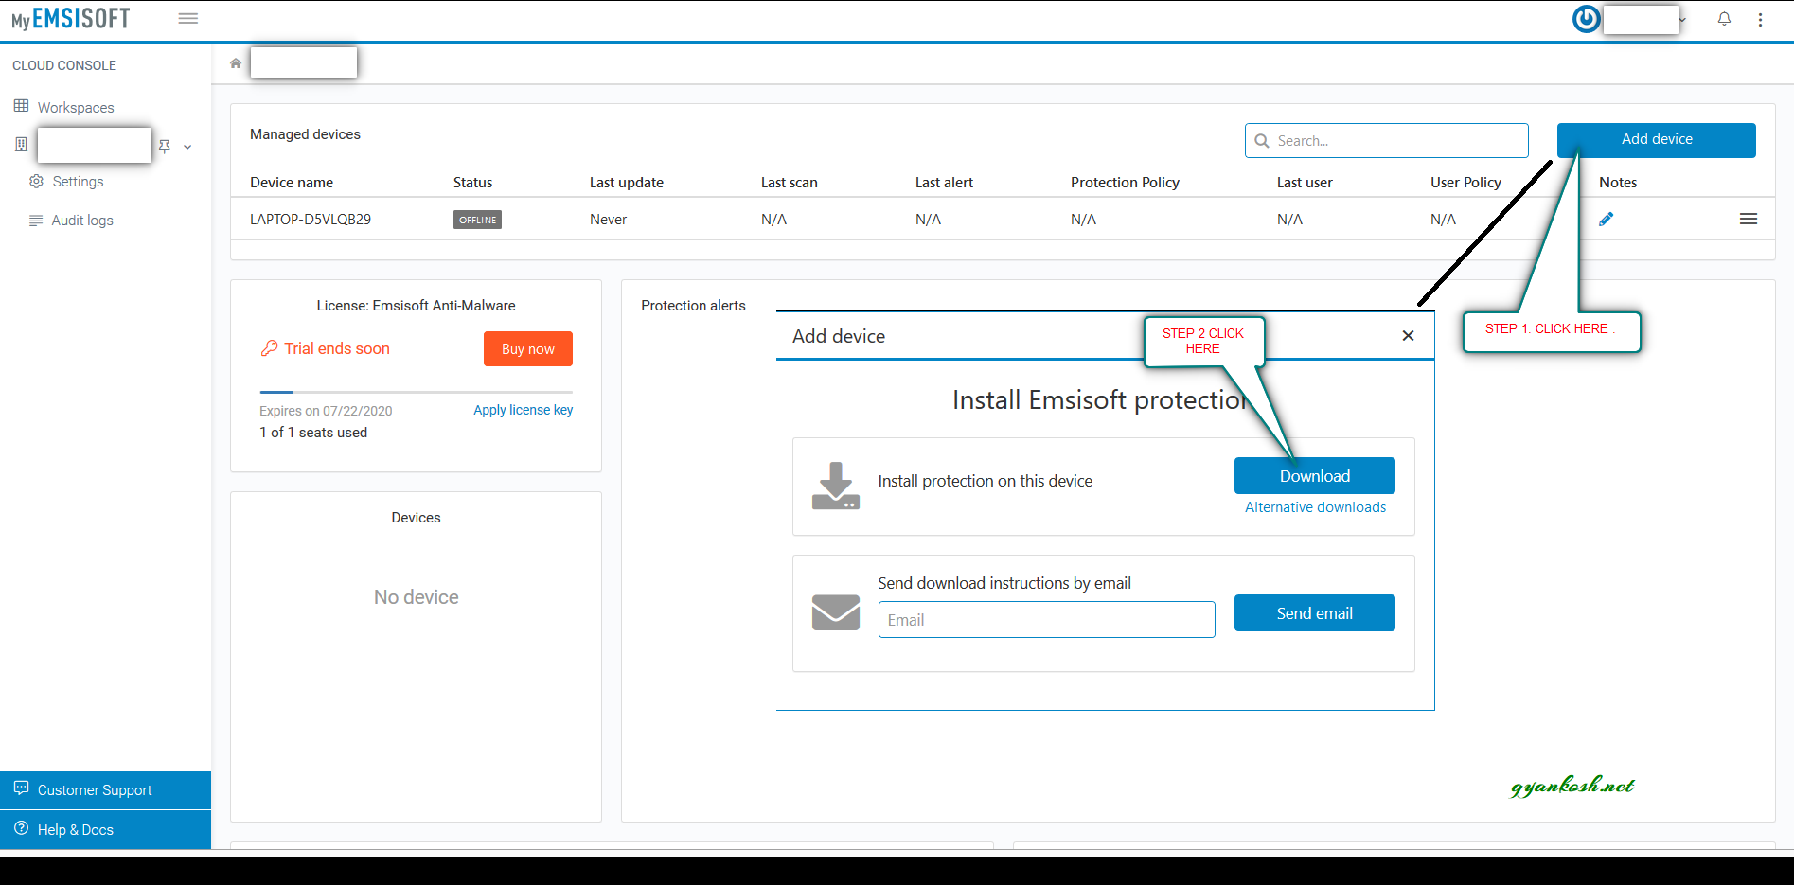Pin the current workspace
This screenshot has height=885, width=1794.
pyautogui.click(x=164, y=146)
